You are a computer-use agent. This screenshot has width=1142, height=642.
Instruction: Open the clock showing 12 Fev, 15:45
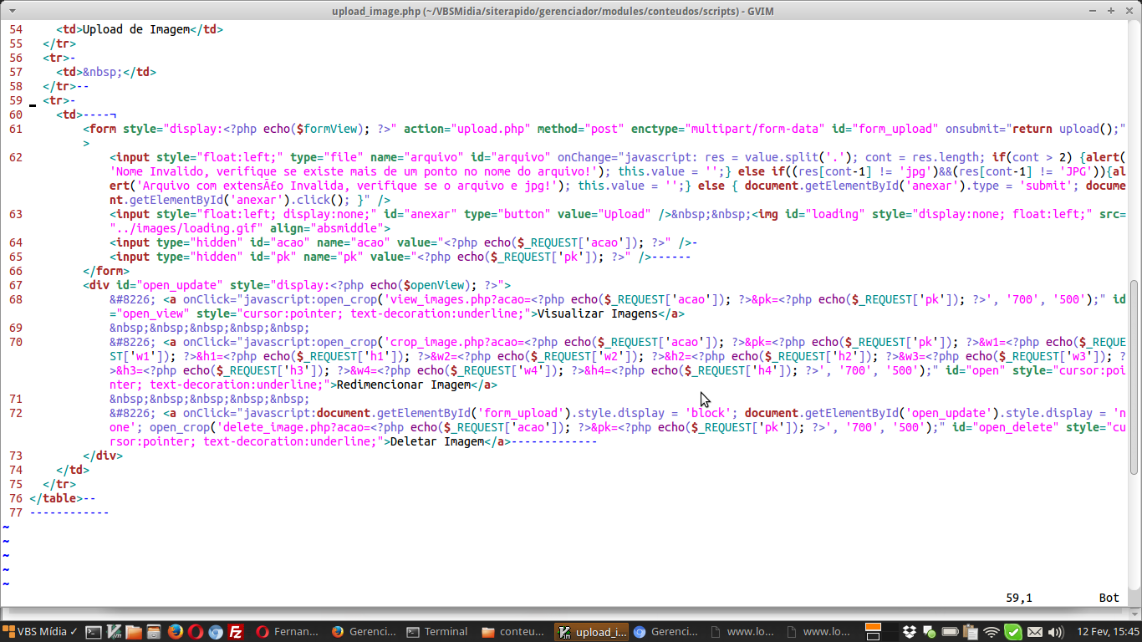click(x=1108, y=632)
